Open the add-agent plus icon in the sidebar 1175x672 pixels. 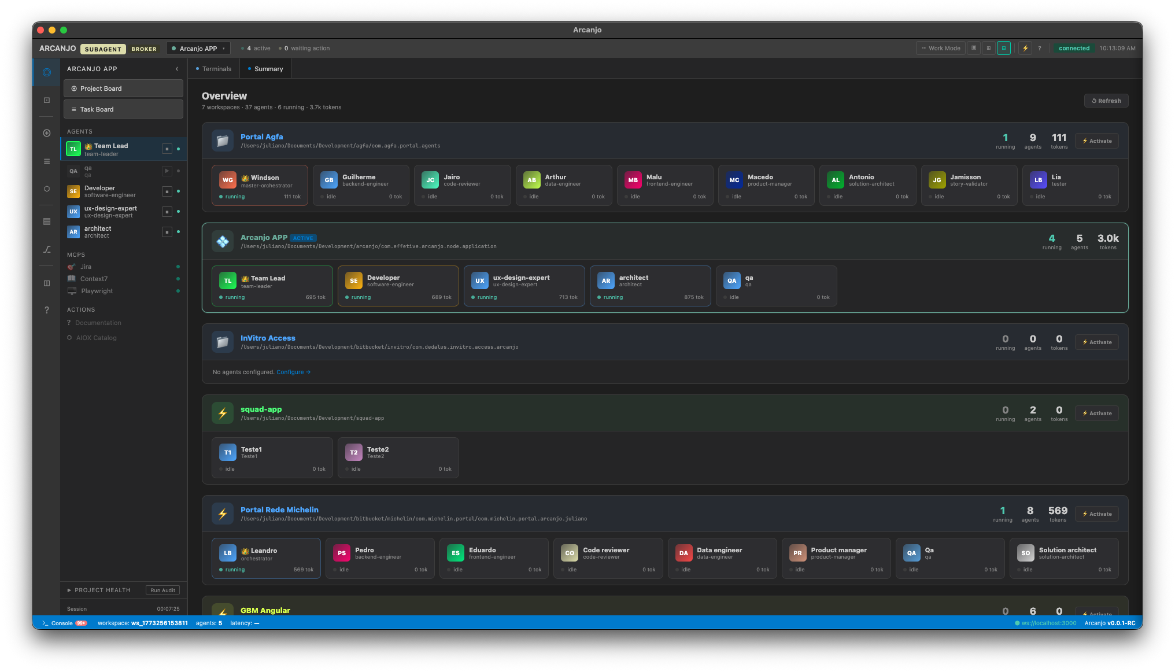point(46,132)
